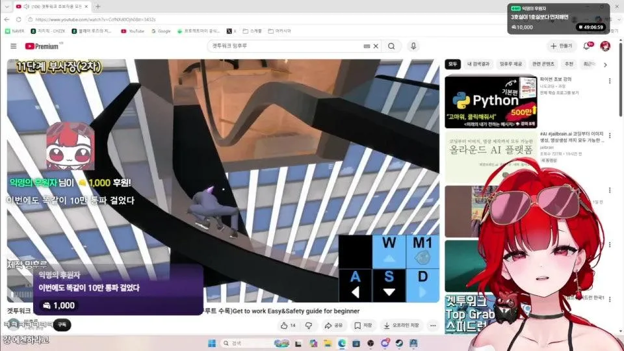Mute the tab via speaker icon
Screen dimensions: 624x351
26,6
